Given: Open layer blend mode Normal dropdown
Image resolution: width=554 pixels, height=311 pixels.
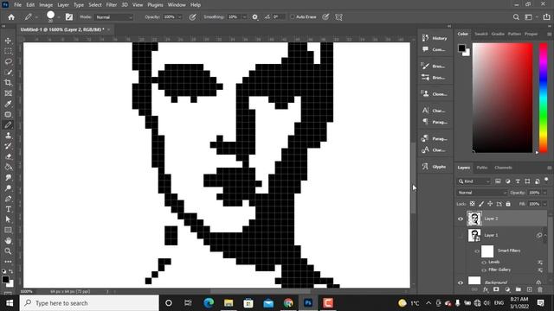Looking at the screenshot, I should click(482, 193).
